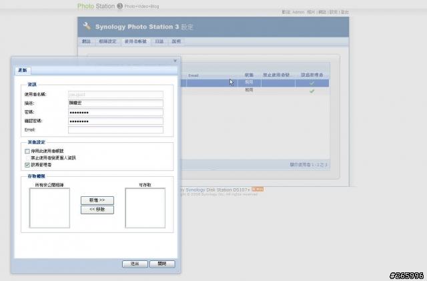The width and height of the screenshot is (427, 281).
Task: Toggle the 禁止使用者變更個人資訊 checkbox
Action: (x=27, y=158)
